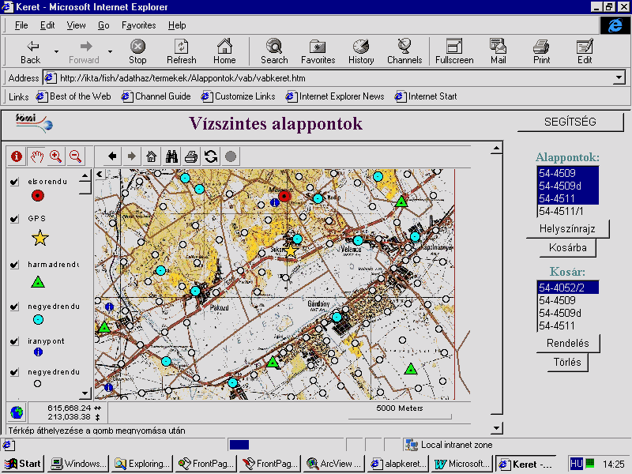Select the red identify info tool
This screenshot has height=474, width=632.
[16, 156]
